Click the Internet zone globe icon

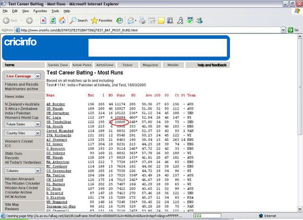pyautogui.click(x=261, y=216)
